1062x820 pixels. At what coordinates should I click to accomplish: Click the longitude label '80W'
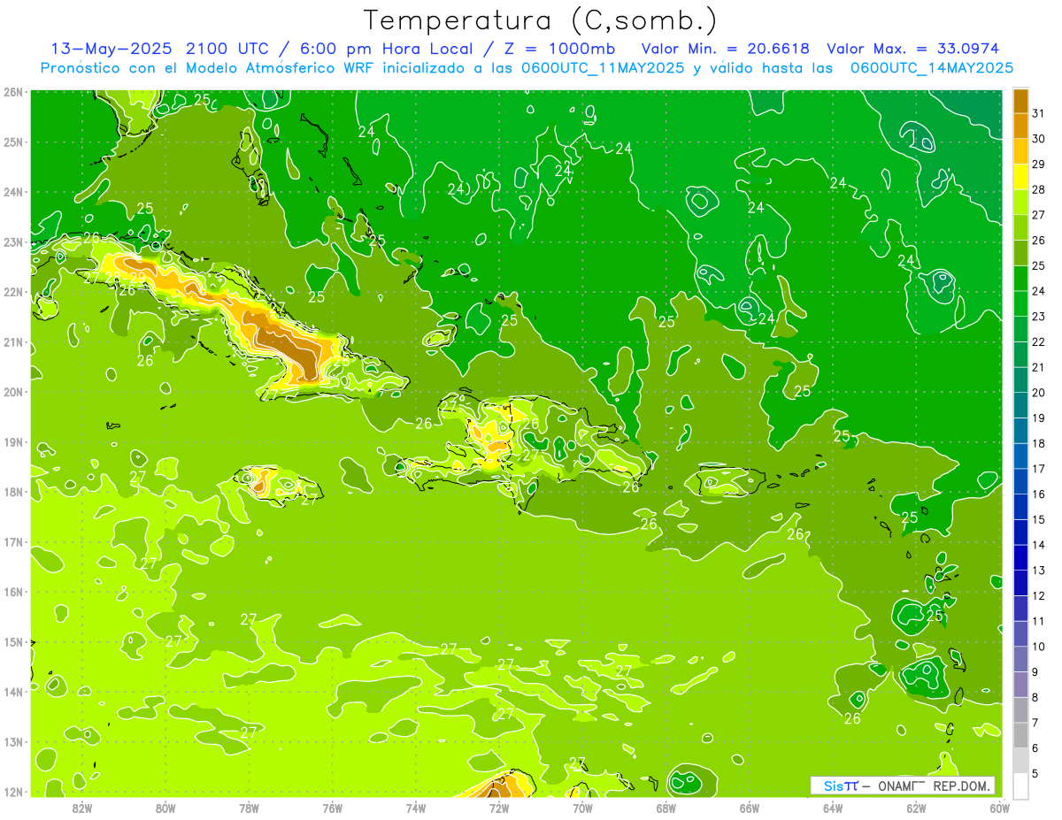pyautogui.click(x=165, y=808)
